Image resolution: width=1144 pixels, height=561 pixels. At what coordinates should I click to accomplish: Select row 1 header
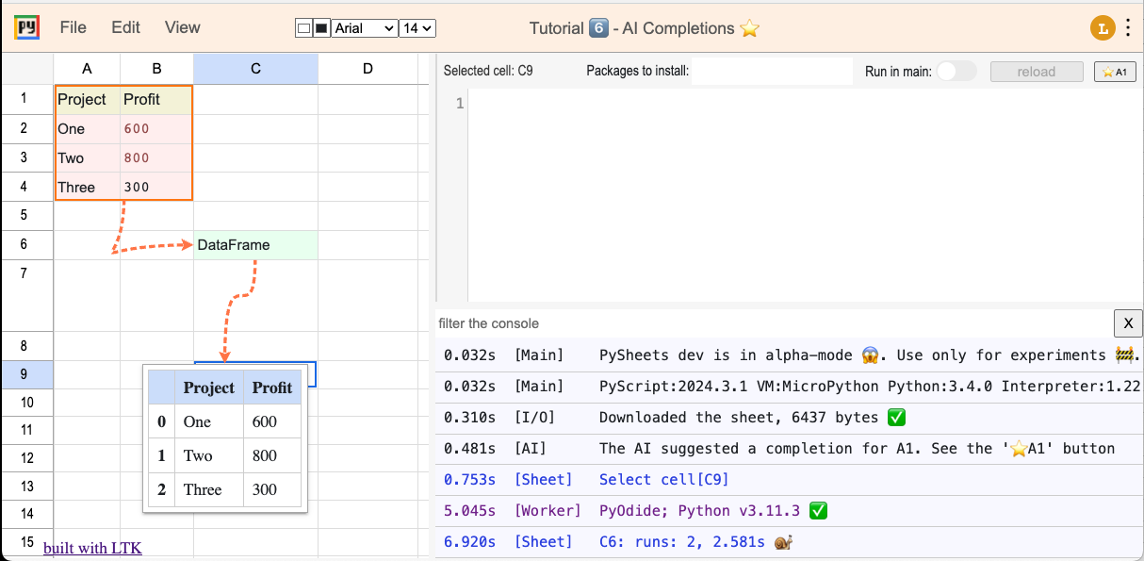point(27,98)
